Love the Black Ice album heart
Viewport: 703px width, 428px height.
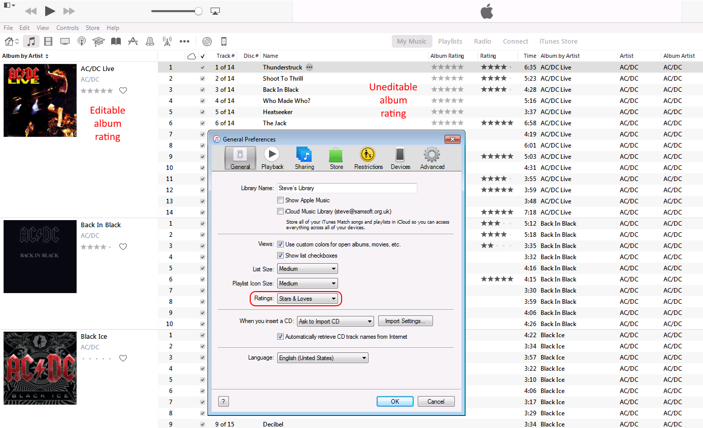click(x=123, y=359)
